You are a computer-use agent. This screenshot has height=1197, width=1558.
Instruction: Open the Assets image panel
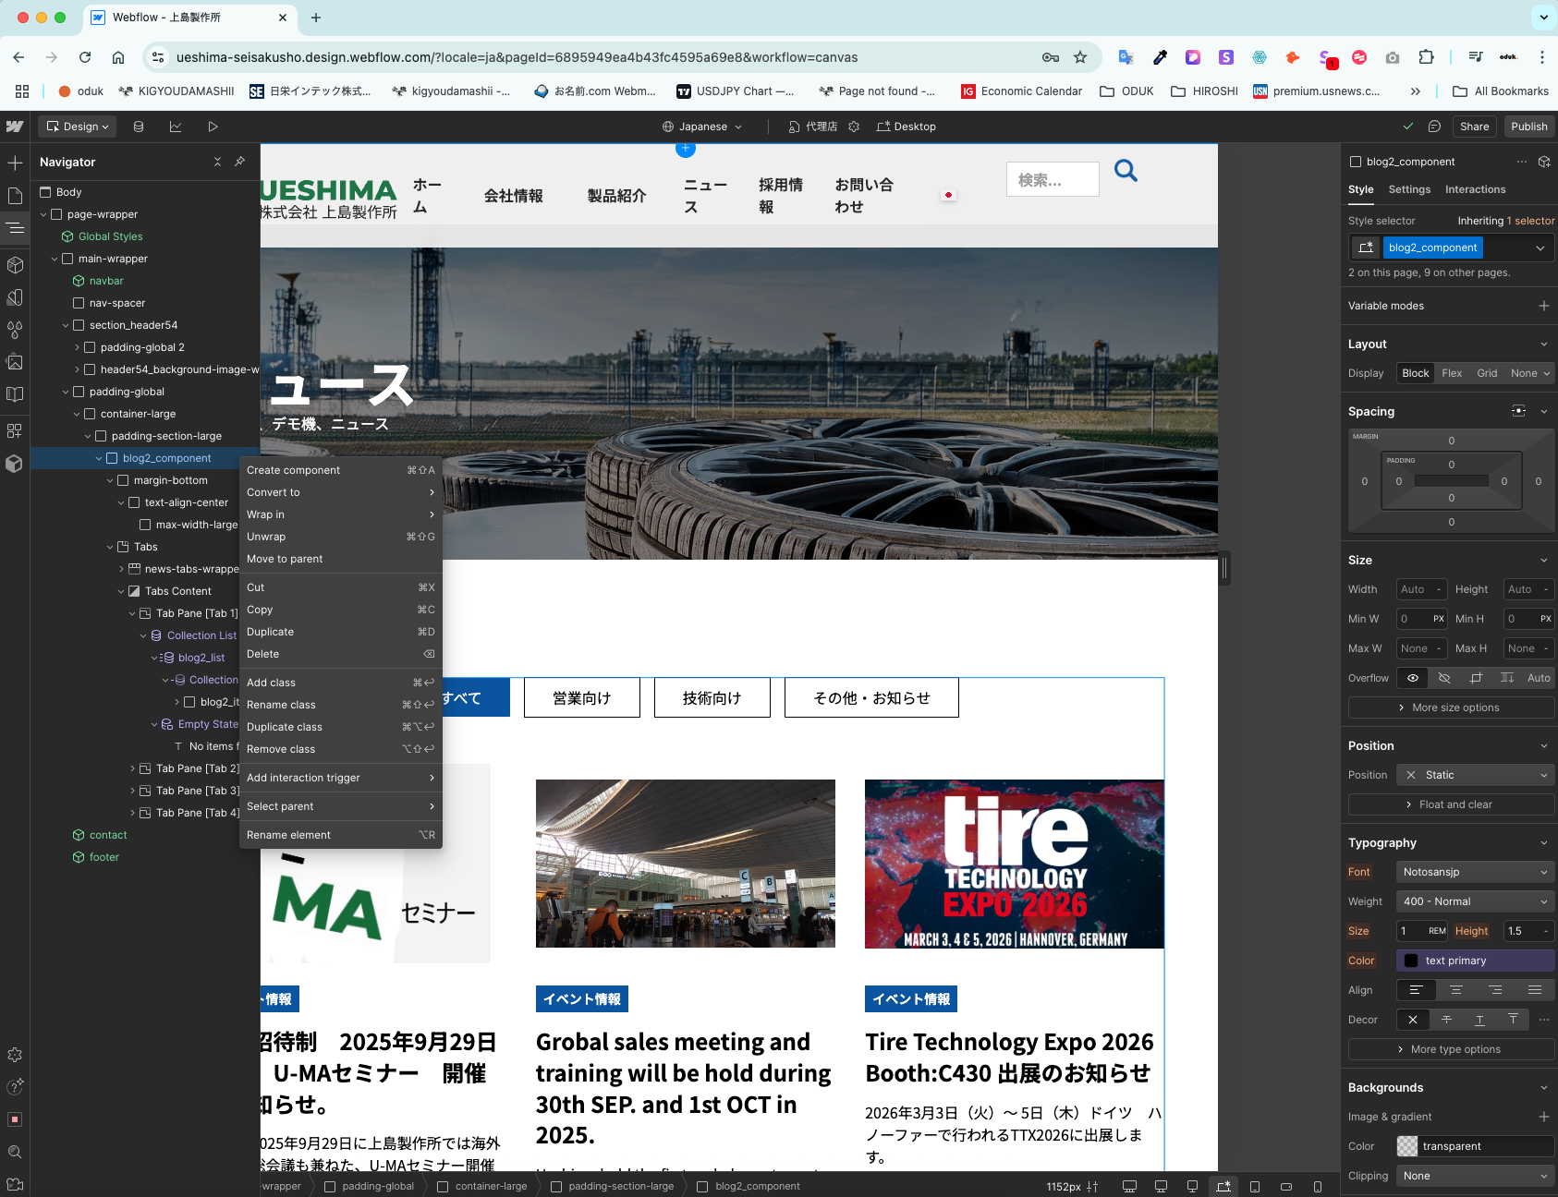(x=15, y=362)
